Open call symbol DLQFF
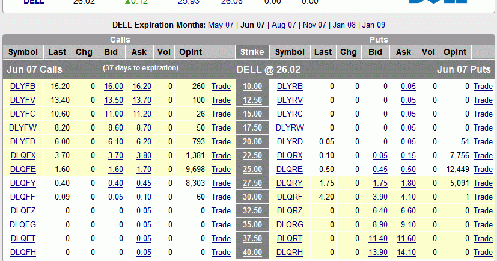 (23, 197)
